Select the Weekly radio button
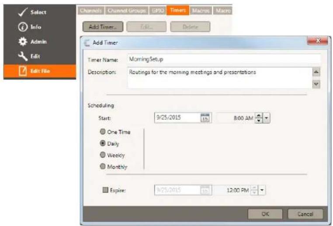Viewport: 333px width, 226px height. (103, 155)
